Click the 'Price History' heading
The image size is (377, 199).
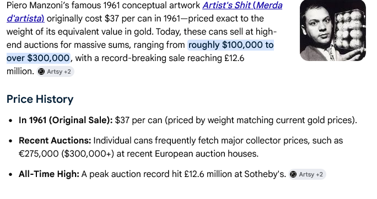pyautogui.click(x=40, y=99)
